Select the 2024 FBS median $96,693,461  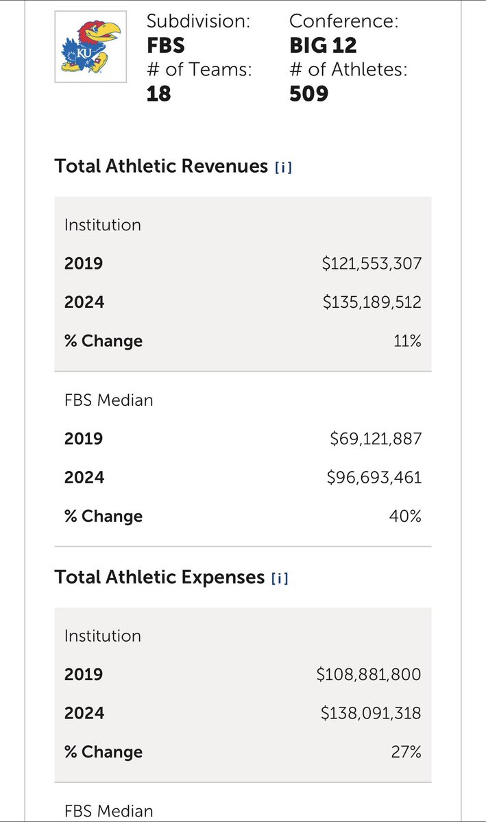point(374,477)
